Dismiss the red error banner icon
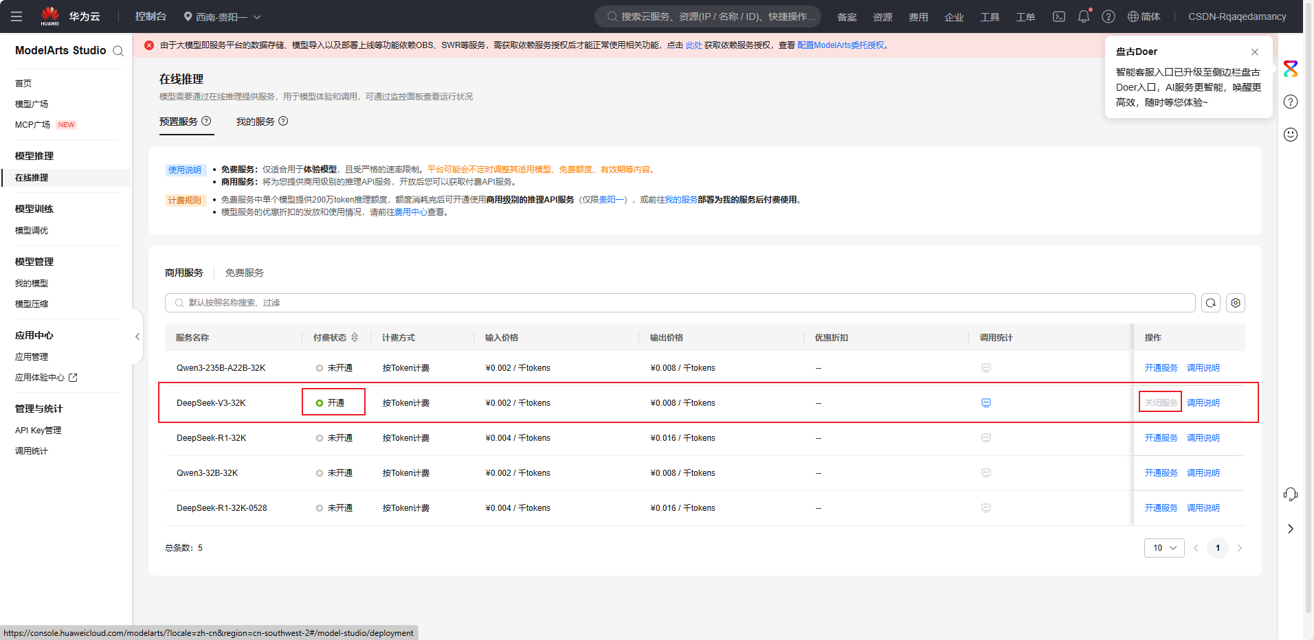The width and height of the screenshot is (1314, 640). coord(149,45)
